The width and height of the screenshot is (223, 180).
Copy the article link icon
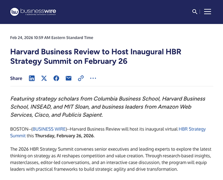tap(81, 78)
